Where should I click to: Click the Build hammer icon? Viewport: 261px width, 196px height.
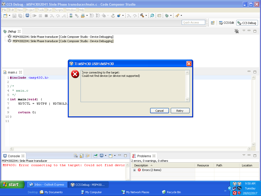click(x=142, y=16)
